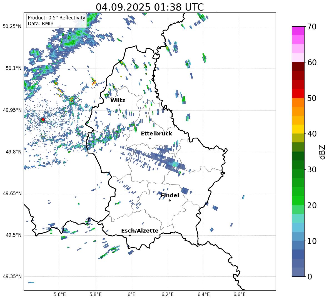Click the Findel station cross marker
The image size is (329, 300).
[170, 200]
